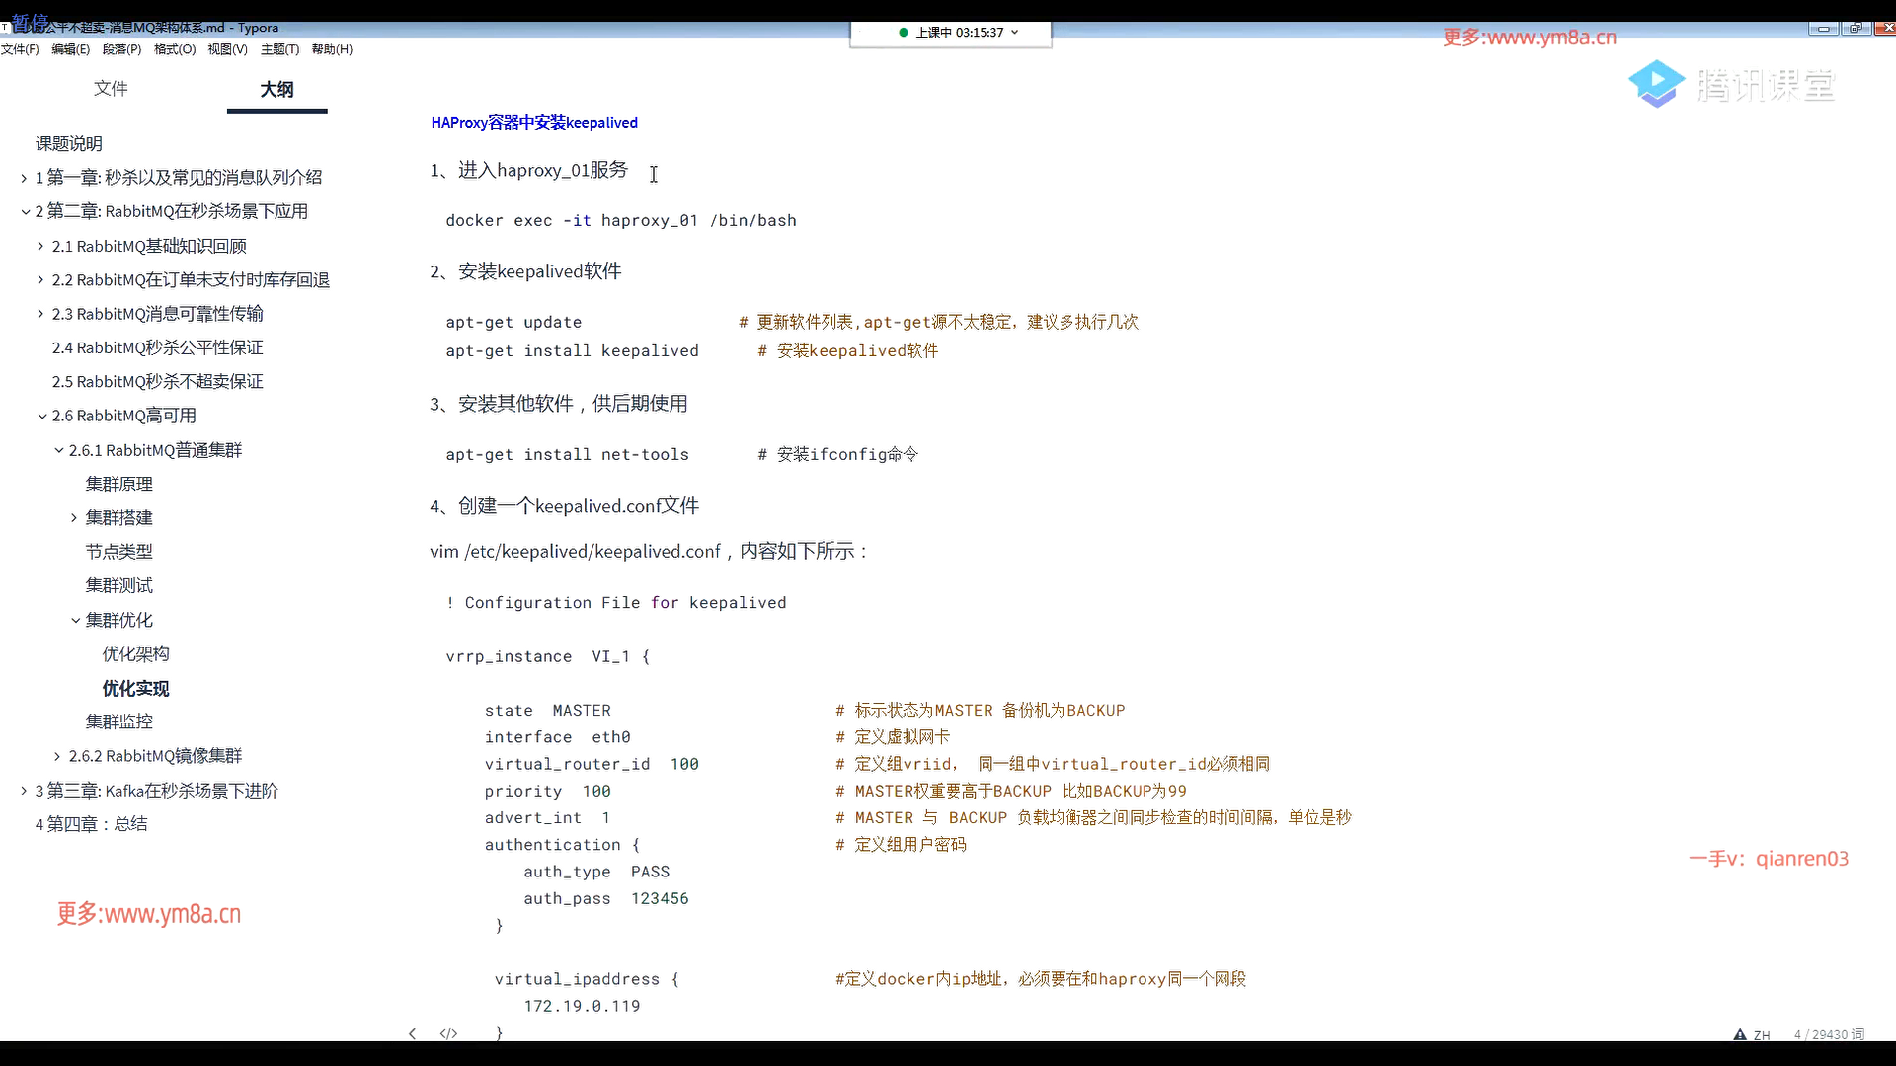Open the 格式(O) menu
The width and height of the screenshot is (1896, 1066).
175,49
